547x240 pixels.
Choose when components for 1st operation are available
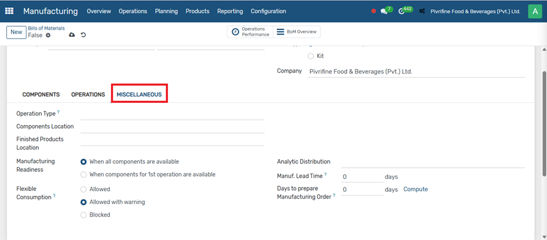tap(84, 175)
